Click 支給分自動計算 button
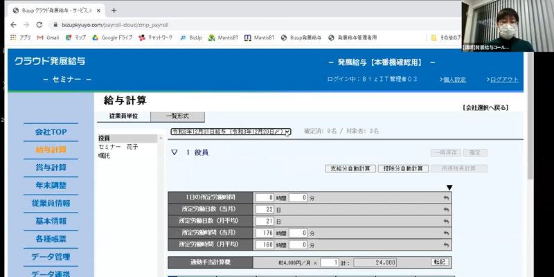This screenshot has height=277, width=554. click(350, 168)
